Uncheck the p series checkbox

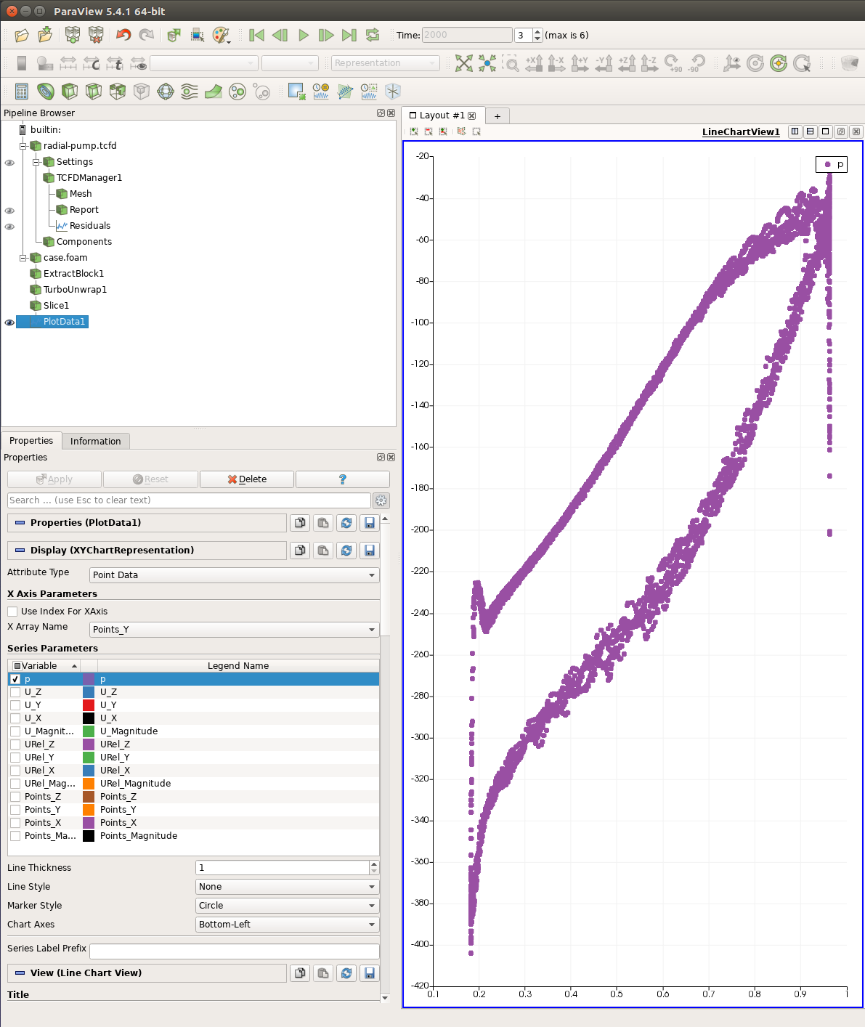[15, 679]
